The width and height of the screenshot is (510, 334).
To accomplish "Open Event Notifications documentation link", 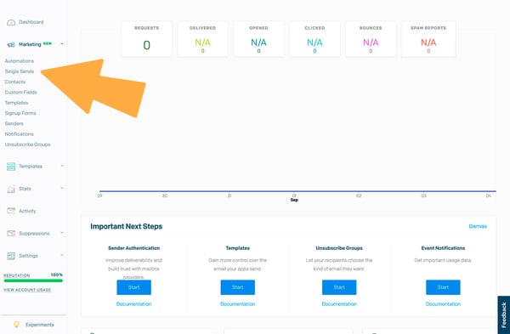I will click(x=443, y=304).
